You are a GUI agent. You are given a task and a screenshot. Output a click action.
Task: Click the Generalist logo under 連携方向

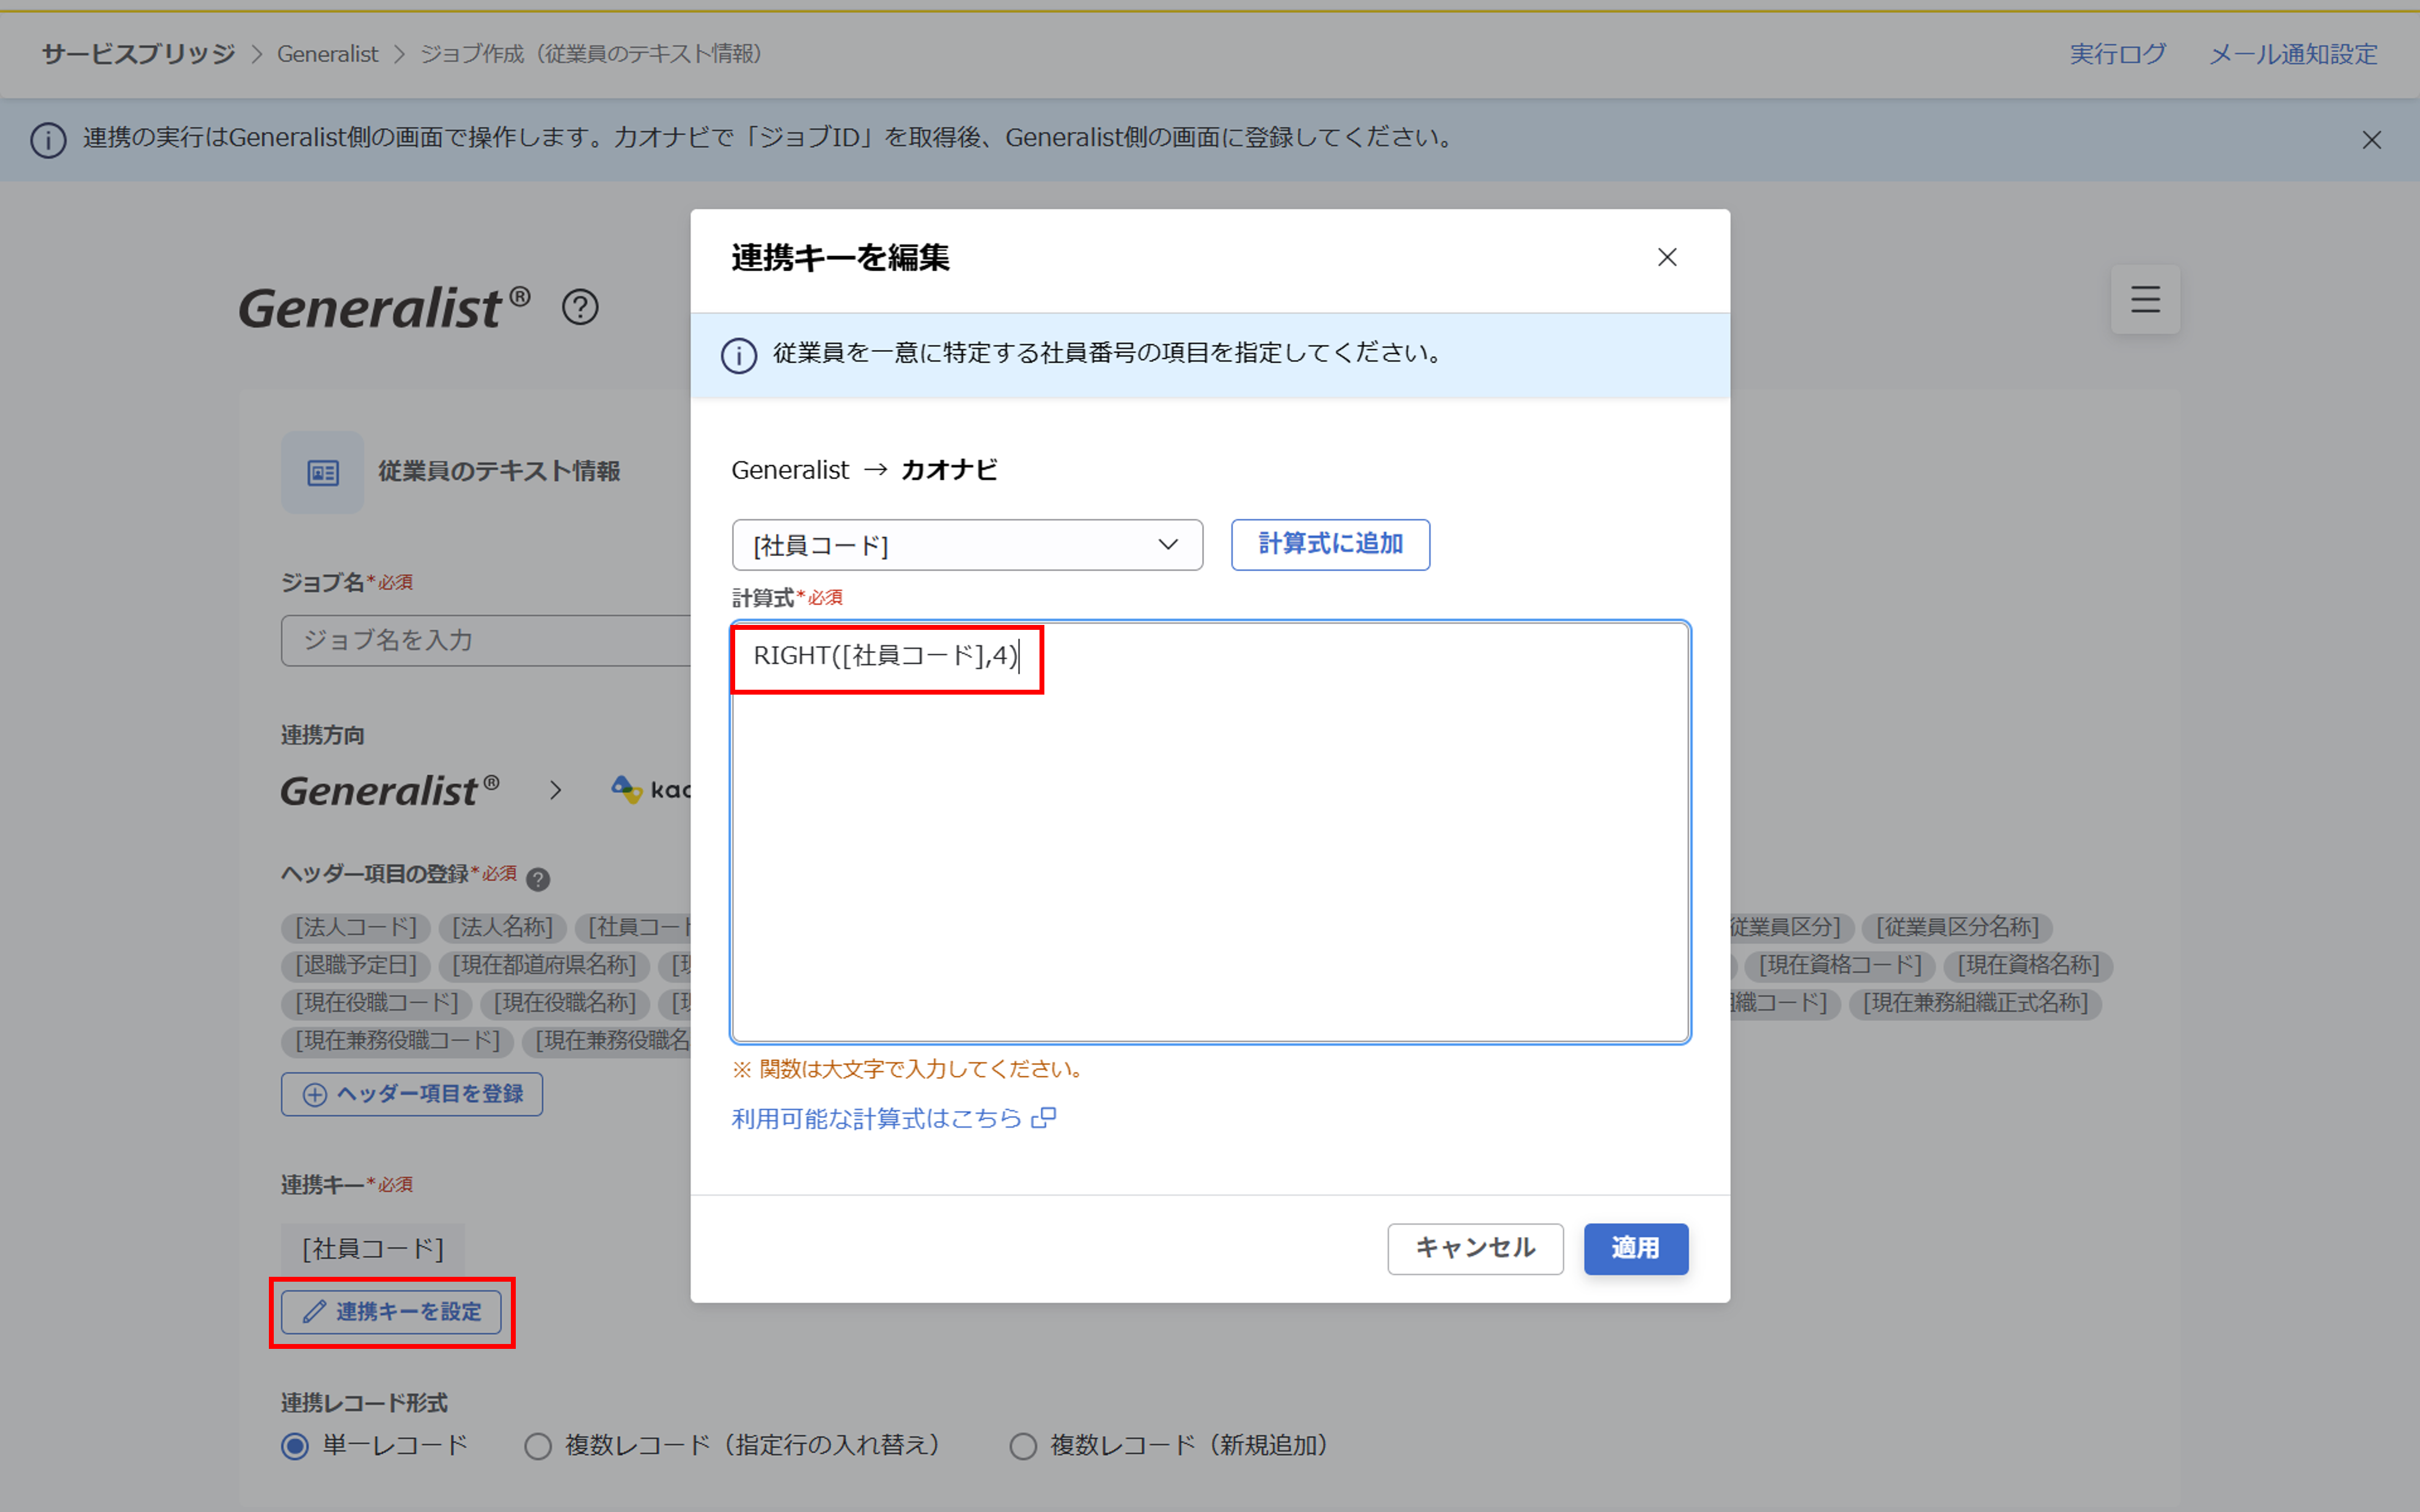tap(389, 791)
